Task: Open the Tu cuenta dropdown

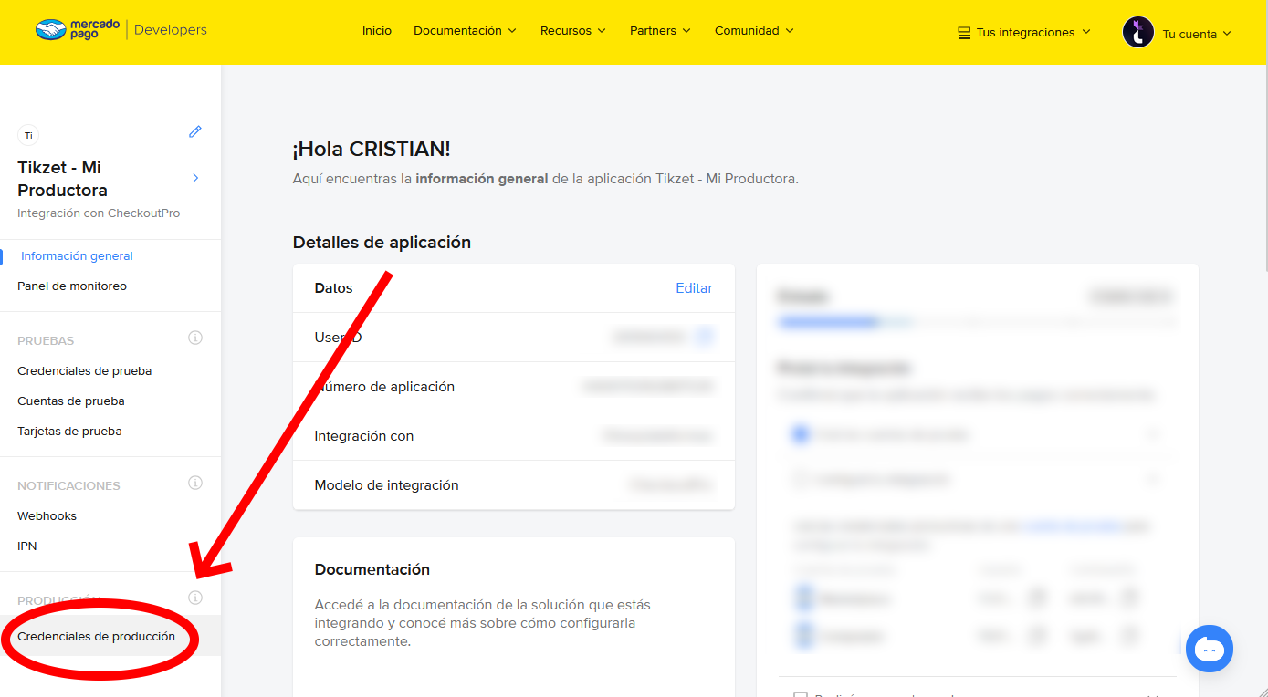Action: pyautogui.click(x=1197, y=34)
